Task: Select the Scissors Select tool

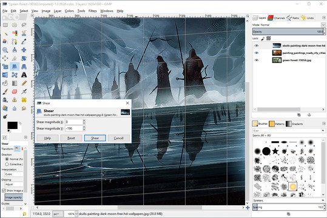Action: point(24,33)
